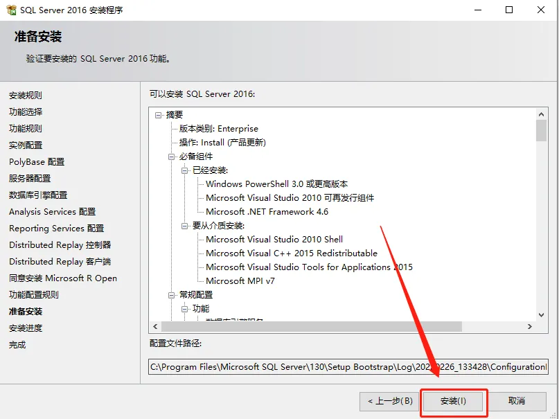Image resolution: width=559 pixels, height=419 pixels.
Task: Select the 操作: Install (产品更新) row
Action: tap(222, 143)
